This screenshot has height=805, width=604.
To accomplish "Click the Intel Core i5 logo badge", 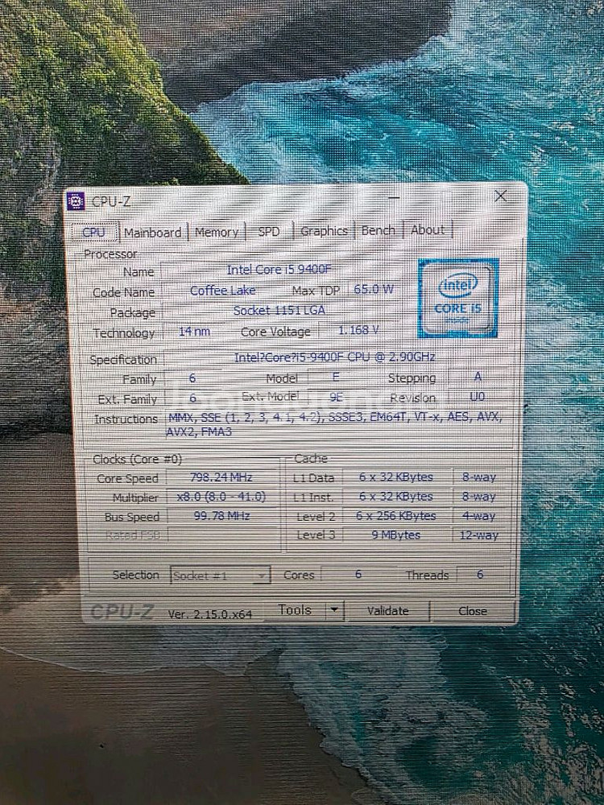I will [458, 298].
